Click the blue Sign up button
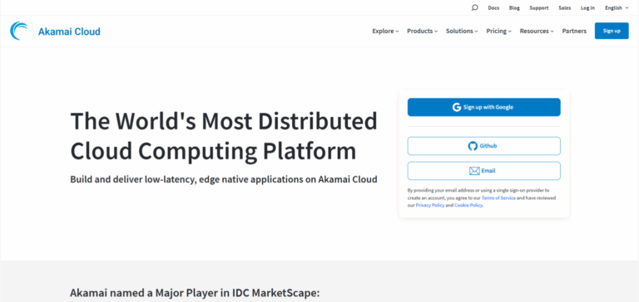 click(x=612, y=31)
